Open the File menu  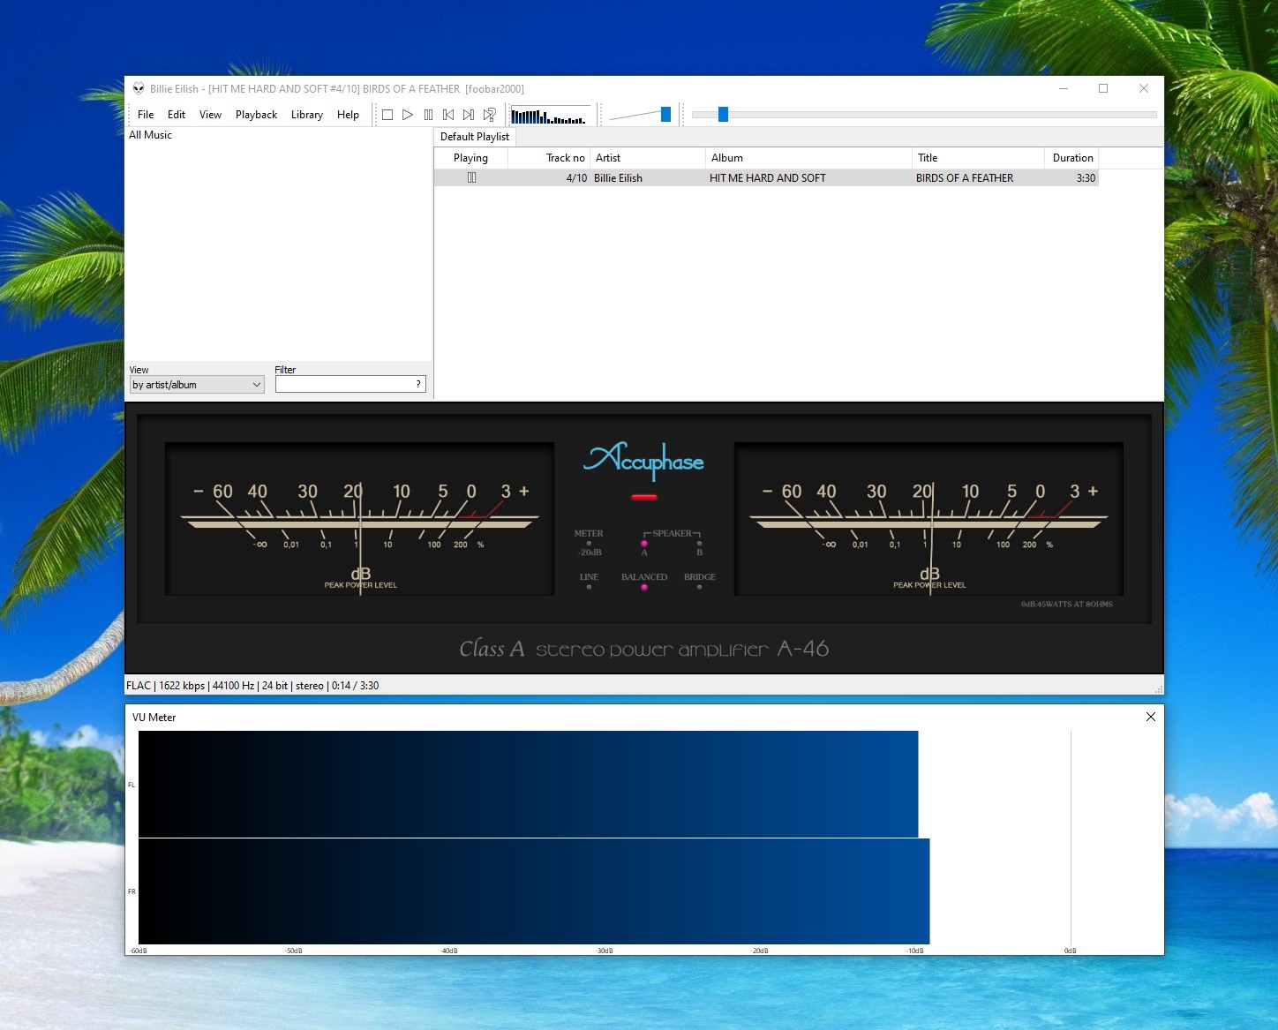146,115
